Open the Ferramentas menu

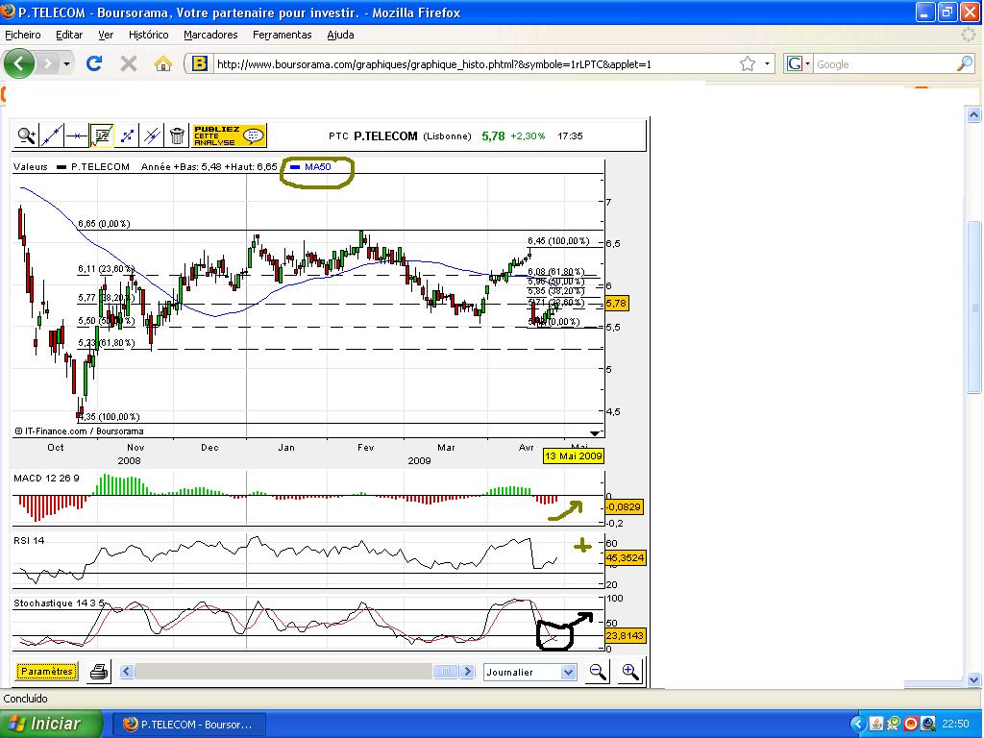click(x=282, y=36)
